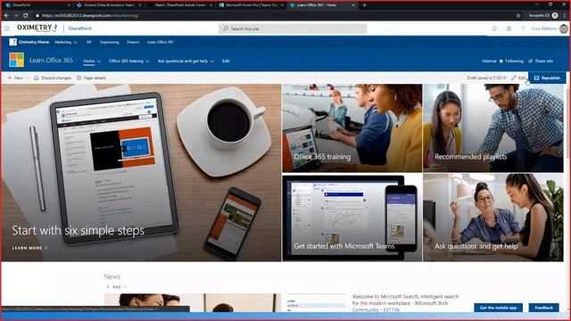571x321 pixels.
Task: Switch to the SharePoint browser tab
Action: pyautogui.click(x=38, y=5)
